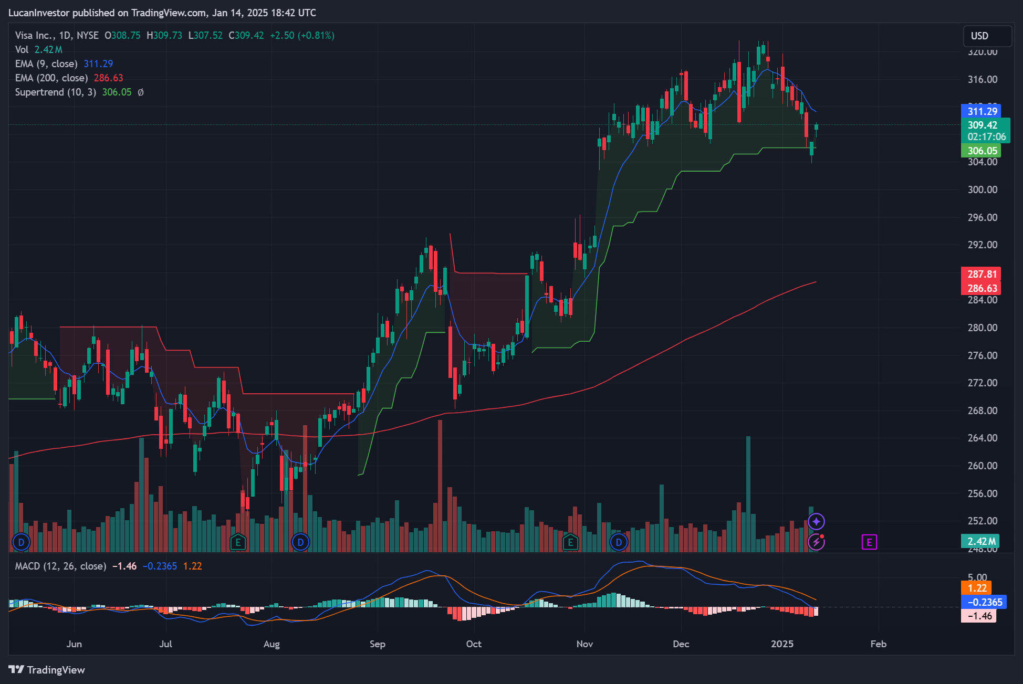This screenshot has width=1023, height=684.
Task: Click the Feb label on time axis
Action: [x=879, y=644]
